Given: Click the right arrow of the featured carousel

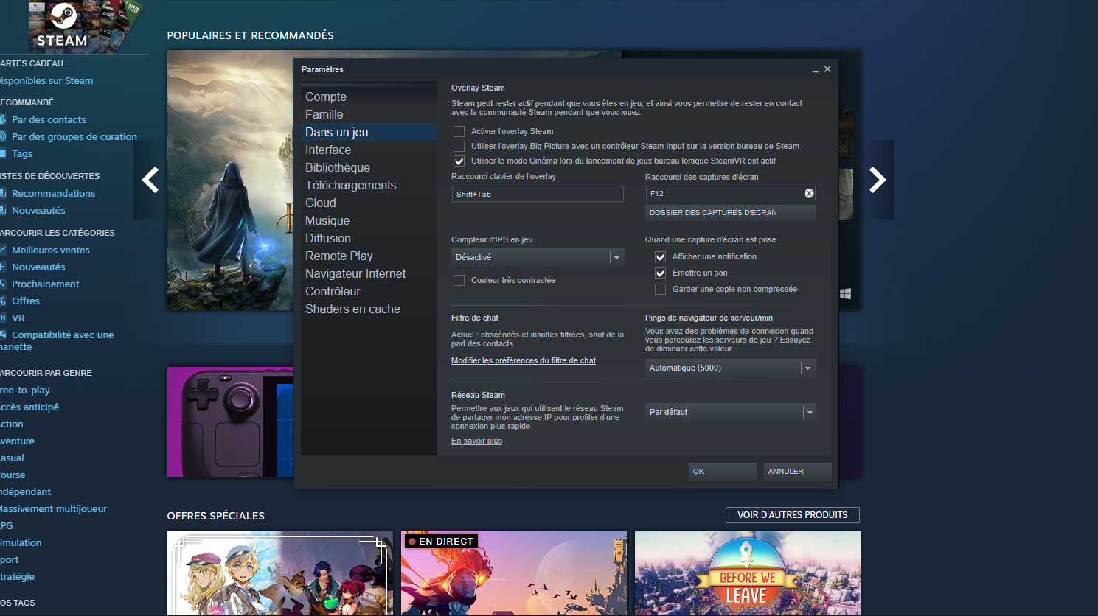Looking at the screenshot, I should (878, 180).
